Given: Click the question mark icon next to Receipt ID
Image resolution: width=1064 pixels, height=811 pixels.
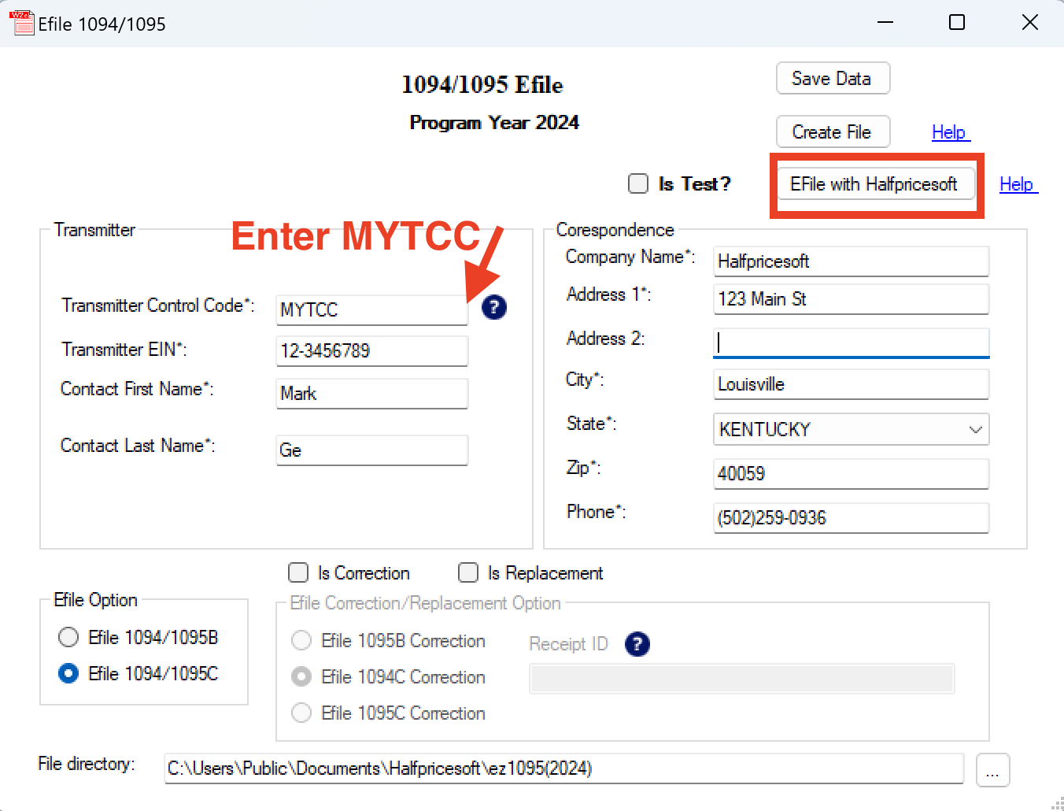Looking at the screenshot, I should coord(637,644).
